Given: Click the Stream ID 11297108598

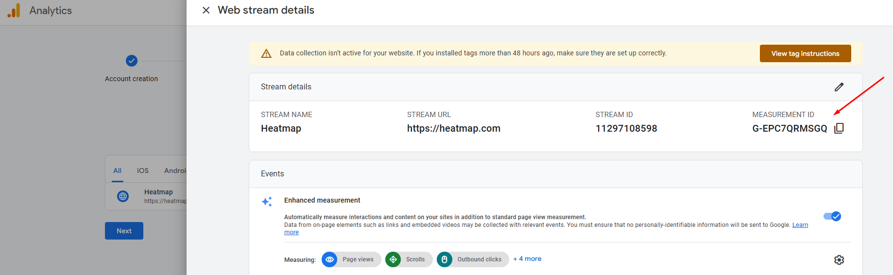Looking at the screenshot, I should [626, 128].
